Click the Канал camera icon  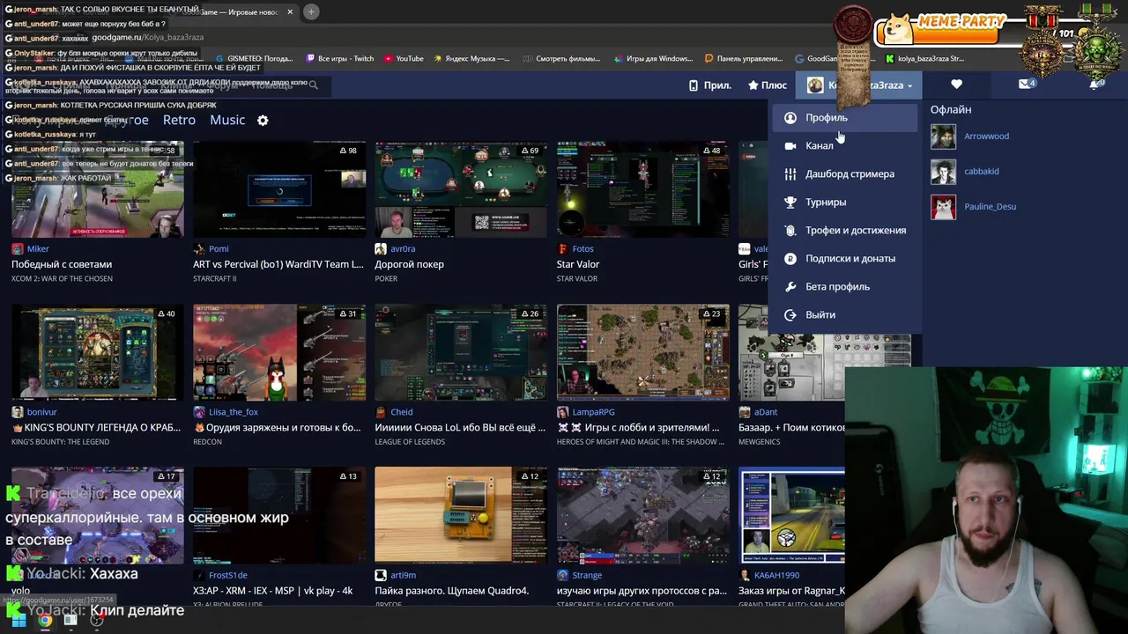(790, 145)
